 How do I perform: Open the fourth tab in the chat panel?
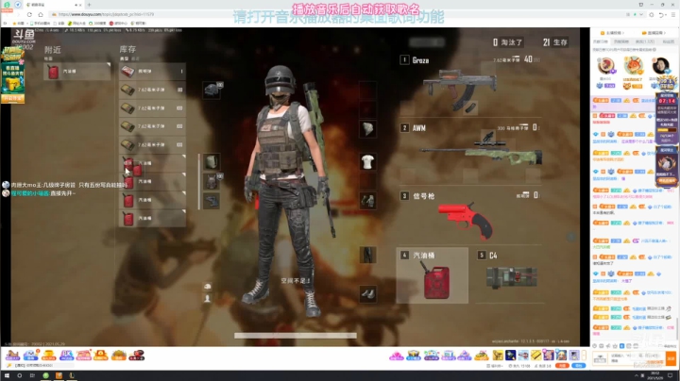668,41
